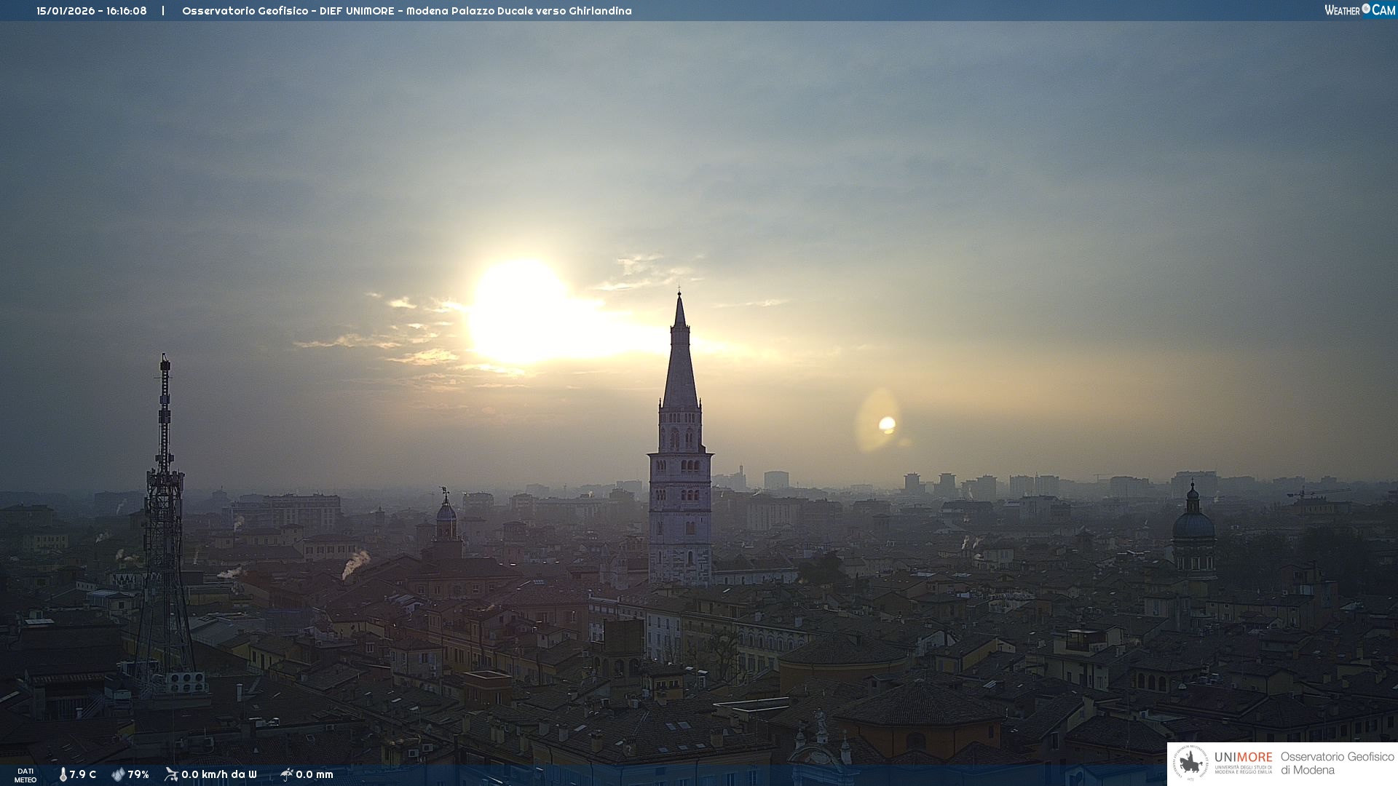This screenshot has width=1398, height=786.
Task: Click the 7.9 C temperature reading
Action: click(x=82, y=774)
